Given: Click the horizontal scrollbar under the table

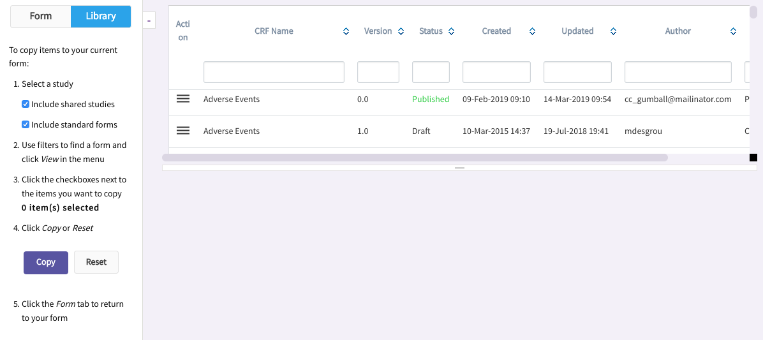Looking at the screenshot, I should pyautogui.click(x=415, y=158).
